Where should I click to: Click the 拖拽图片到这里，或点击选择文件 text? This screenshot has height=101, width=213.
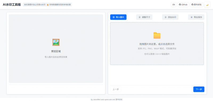click(x=157, y=44)
